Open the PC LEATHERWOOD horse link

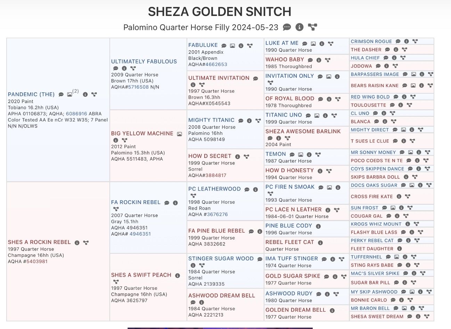[x=214, y=189]
